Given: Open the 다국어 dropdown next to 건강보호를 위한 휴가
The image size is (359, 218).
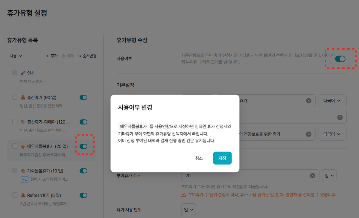Looking at the screenshot, I should [332, 134].
